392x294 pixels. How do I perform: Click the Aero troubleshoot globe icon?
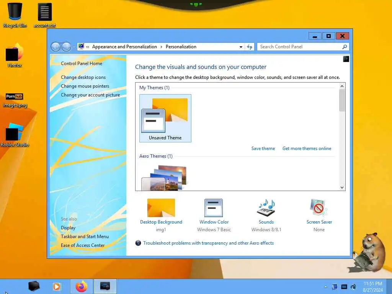138,243
